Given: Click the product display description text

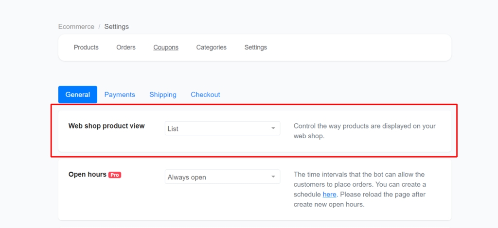Looking at the screenshot, I should tap(364, 131).
